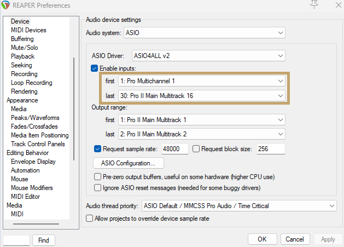The image size is (344, 247).
Task: Confirm settings with OK button
Action: pyautogui.click(x=263, y=239)
